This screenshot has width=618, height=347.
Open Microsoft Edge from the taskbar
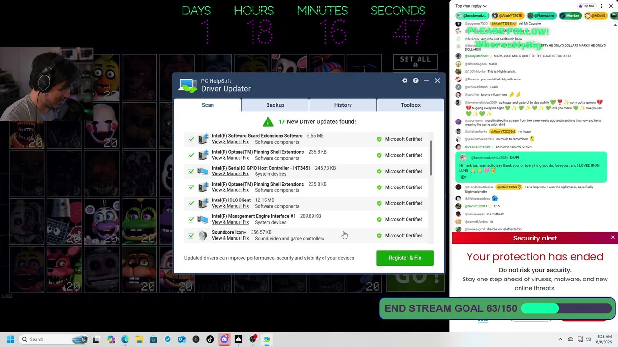125,339
